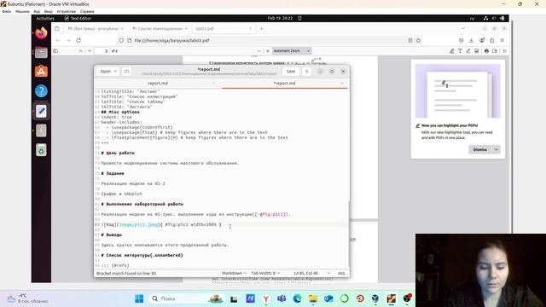The image size is (546, 307).
Task: Select the PDF add-image tool
Action: click(477, 51)
